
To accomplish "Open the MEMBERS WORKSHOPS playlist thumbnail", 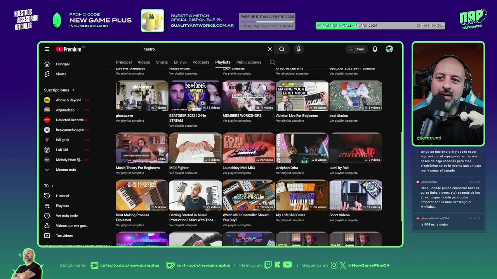I will point(249,96).
